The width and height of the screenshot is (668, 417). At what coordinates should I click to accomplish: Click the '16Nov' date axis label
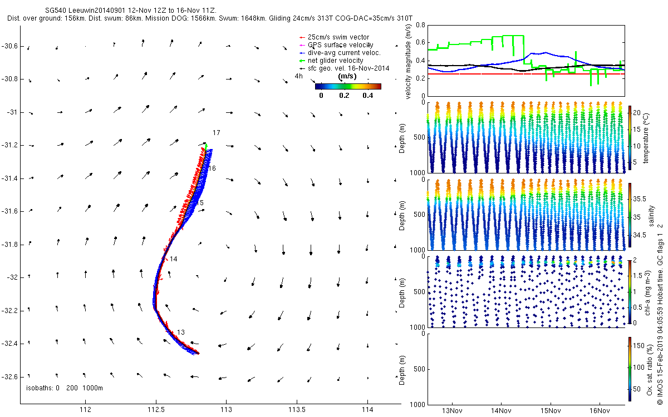click(x=600, y=411)
